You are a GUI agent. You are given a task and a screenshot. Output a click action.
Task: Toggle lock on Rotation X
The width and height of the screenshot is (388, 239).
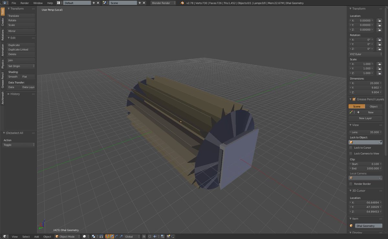(x=379, y=40)
